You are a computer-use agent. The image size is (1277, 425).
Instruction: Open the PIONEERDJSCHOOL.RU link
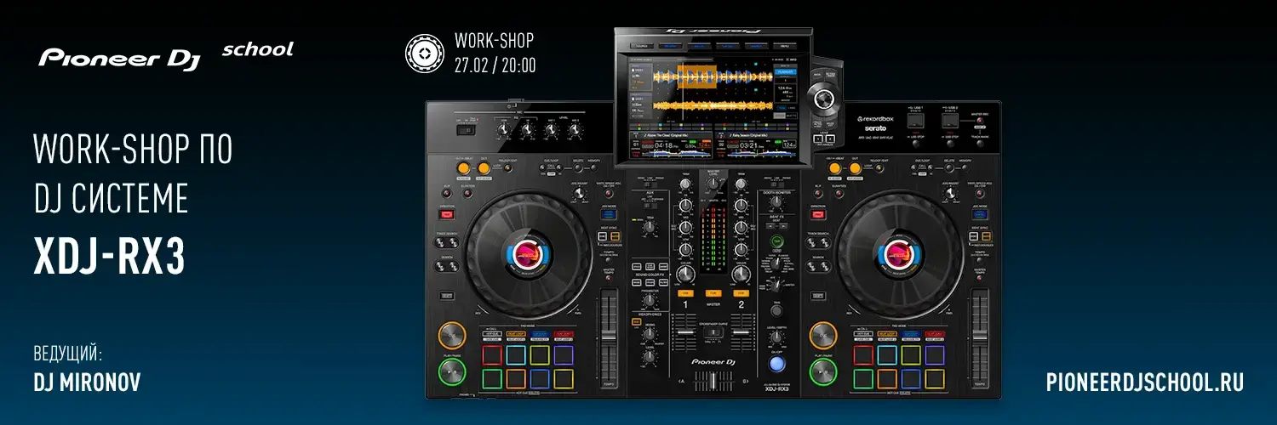1145,383
